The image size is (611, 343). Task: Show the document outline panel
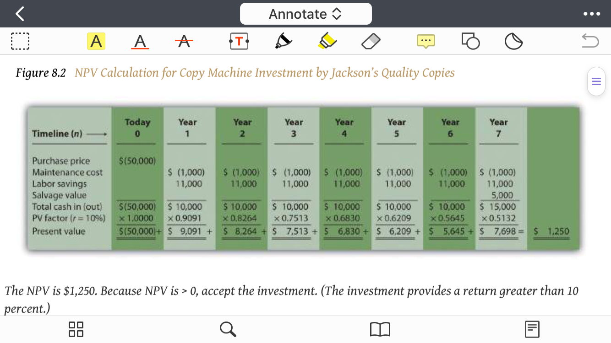[532, 329]
